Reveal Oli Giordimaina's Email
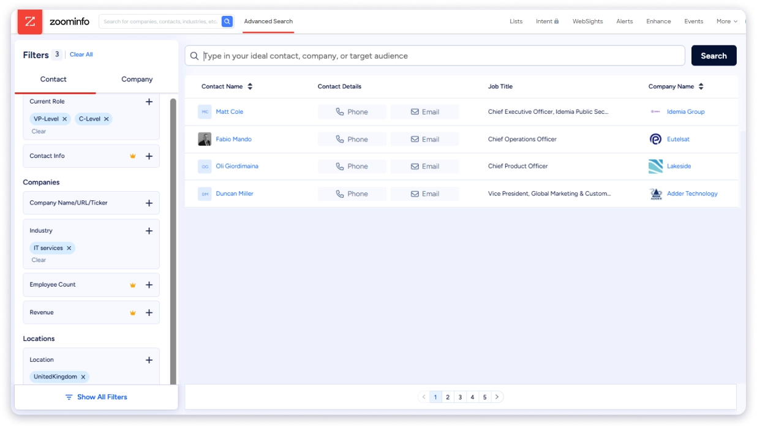This screenshot has width=757, height=428. (424, 167)
